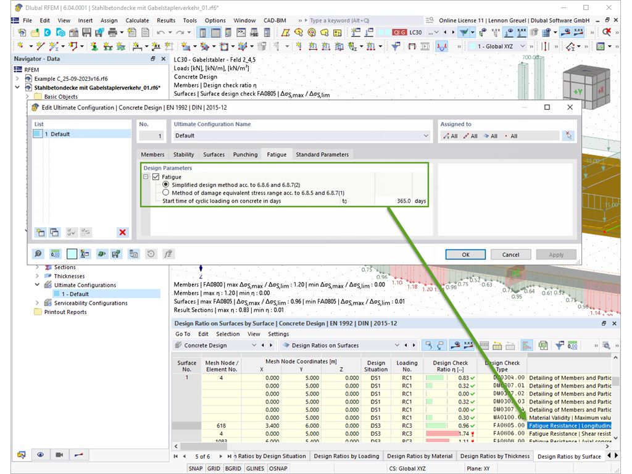Click the Apply button
The height and width of the screenshot is (474, 632).
tap(556, 254)
